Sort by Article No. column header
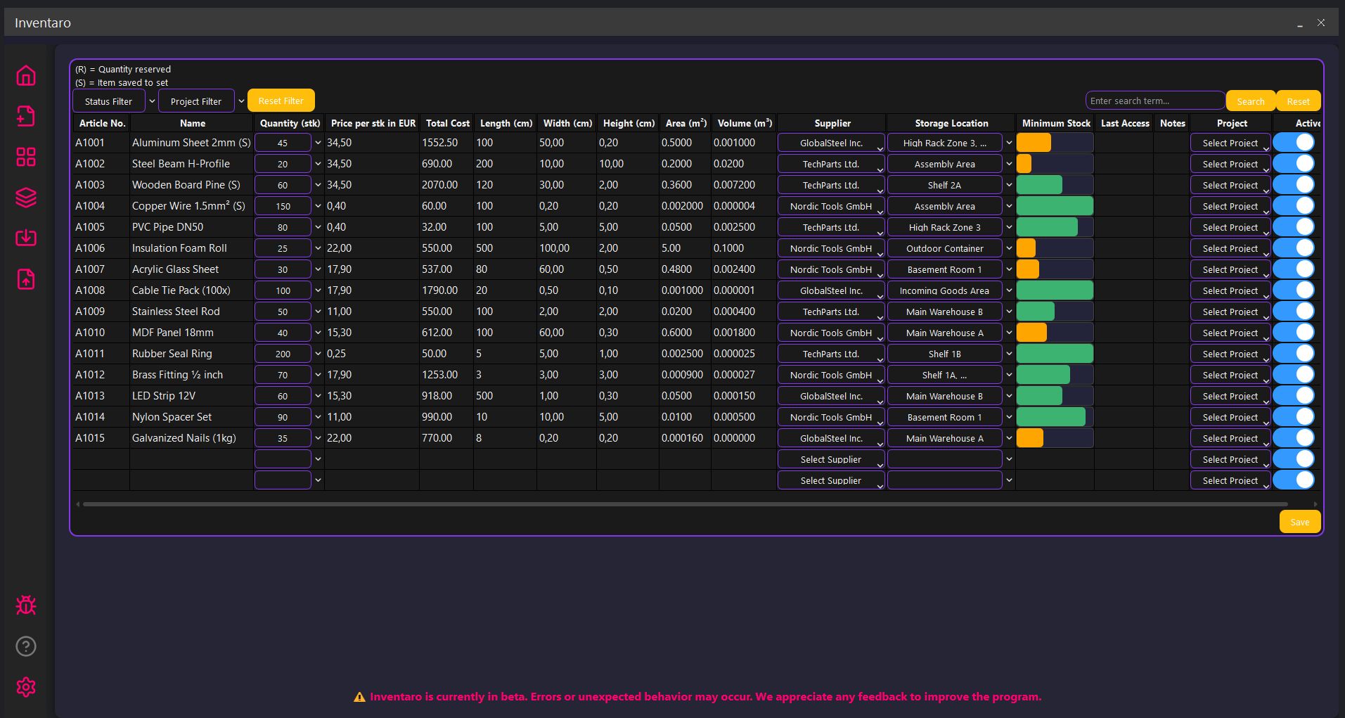Screen dimensions: 1345x718 coord(102,123)
